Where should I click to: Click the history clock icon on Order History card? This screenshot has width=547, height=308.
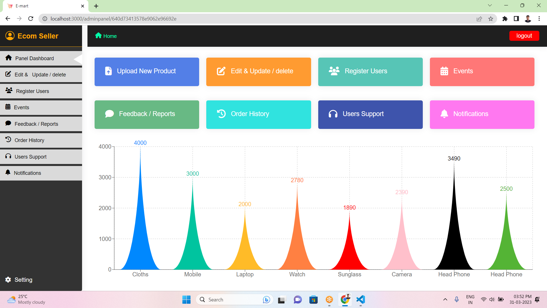(x=221, y=114)
